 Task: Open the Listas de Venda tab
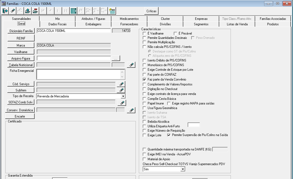(x=237, y=24)
